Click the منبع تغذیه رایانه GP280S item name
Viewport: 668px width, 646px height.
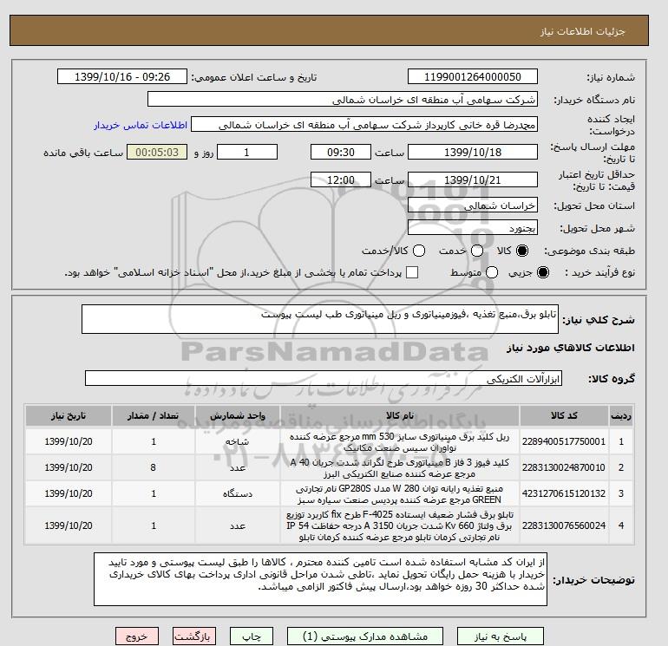pos(400,494)
